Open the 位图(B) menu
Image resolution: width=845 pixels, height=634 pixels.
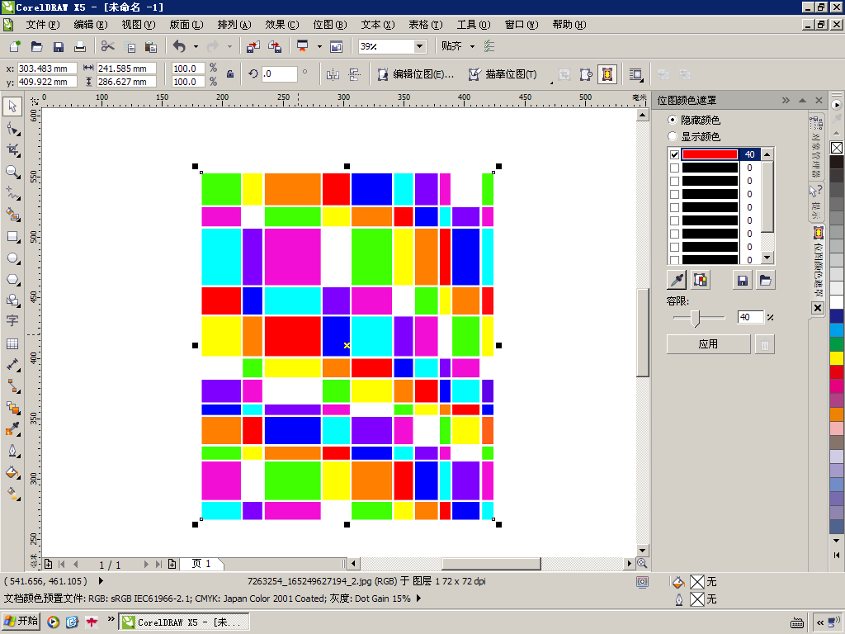330,25
